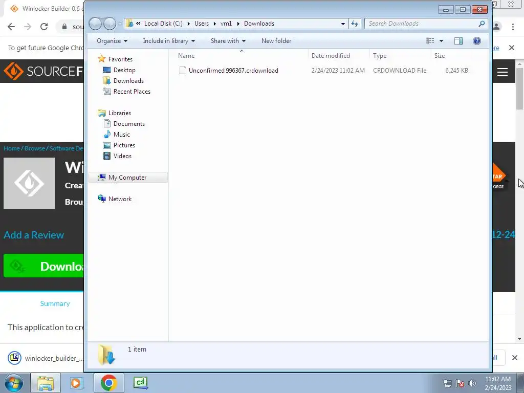The height and width of the screenshot is (393, 524).
Task: Click Browse breadcrumb on SourceForge page
Action: (34, 148)
